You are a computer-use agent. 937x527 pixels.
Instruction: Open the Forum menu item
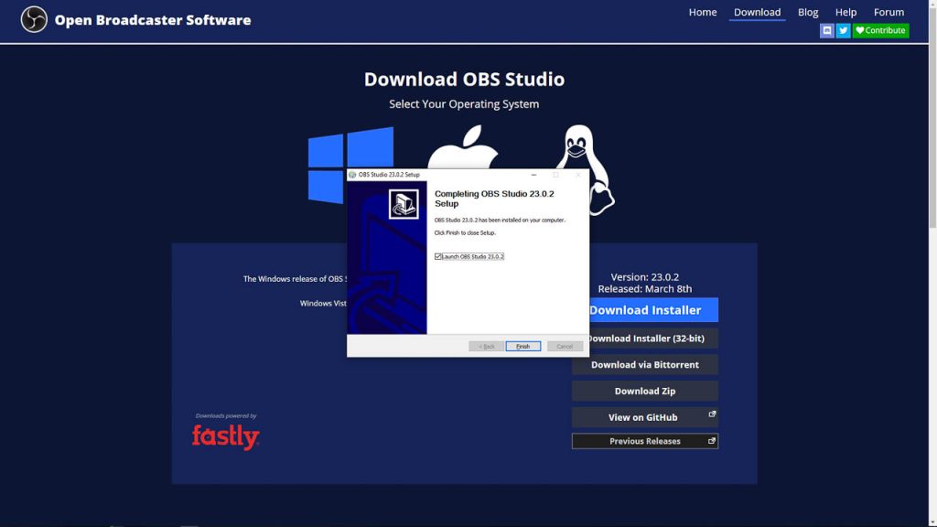[889, 12]
